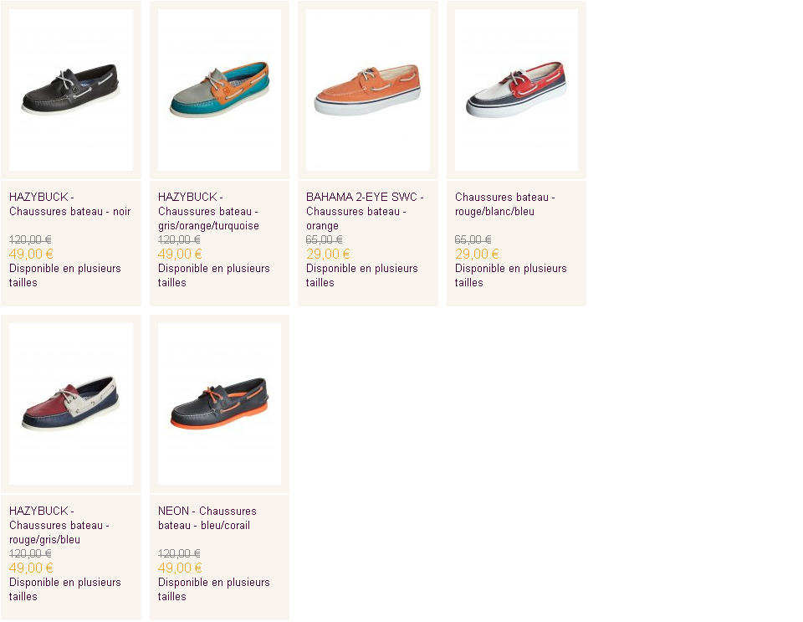Click struck-through 120,00 € under rouge/gris/bleu
This screenshot has height=622, width=803.
pyautogui.click(x=30, y=553)
